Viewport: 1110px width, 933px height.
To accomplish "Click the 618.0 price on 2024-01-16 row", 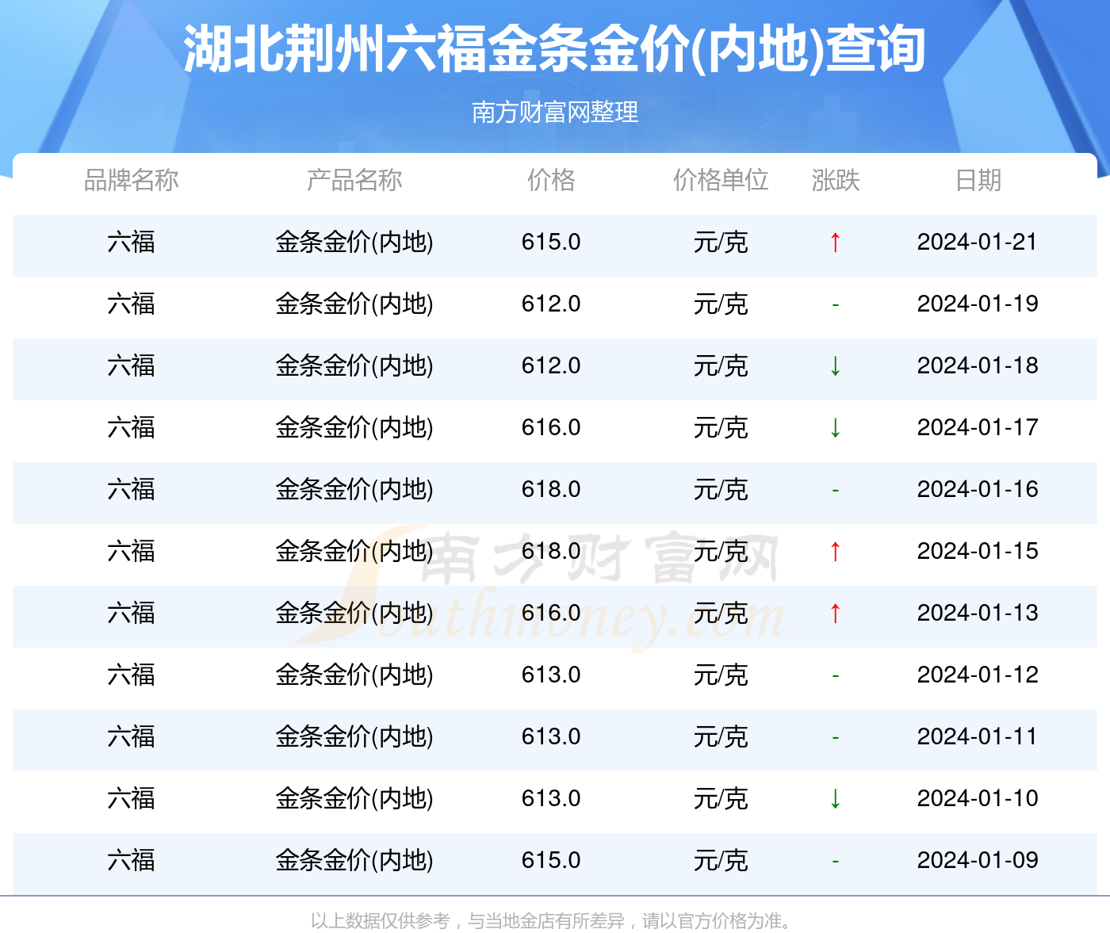I will click(551, 489).
